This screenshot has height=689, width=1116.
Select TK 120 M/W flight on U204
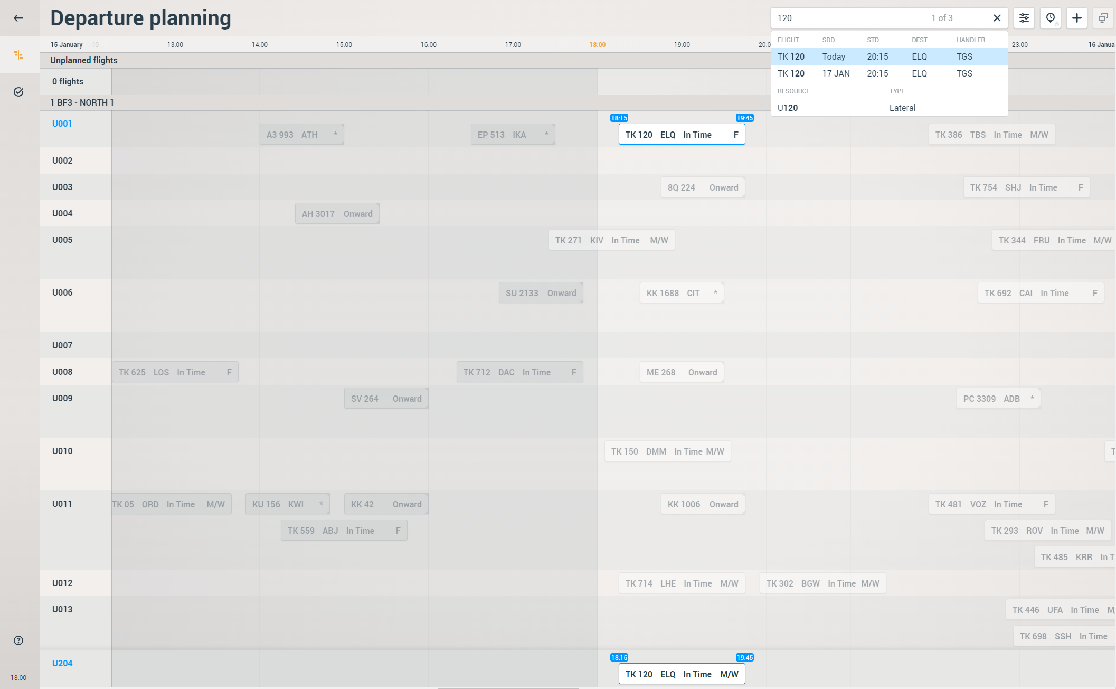682,674
